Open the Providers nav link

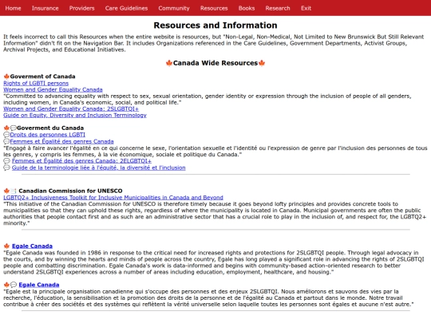click(x=81, y=8)
